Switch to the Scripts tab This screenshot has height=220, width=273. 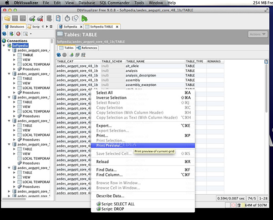click(34, 27)
